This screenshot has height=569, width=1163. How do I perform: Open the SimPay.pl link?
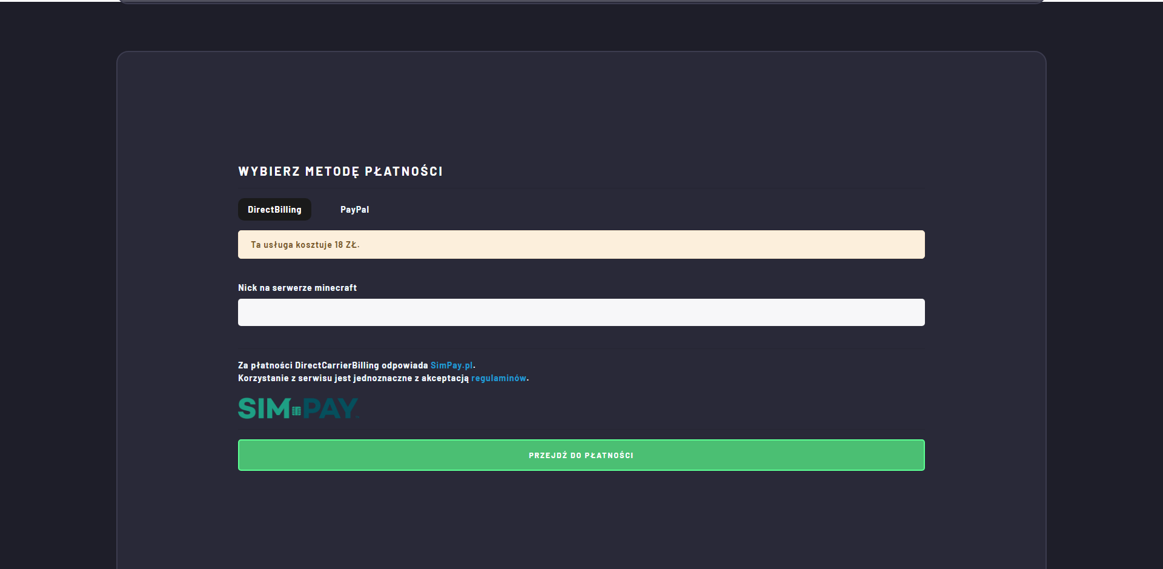(x=451, y=365)
